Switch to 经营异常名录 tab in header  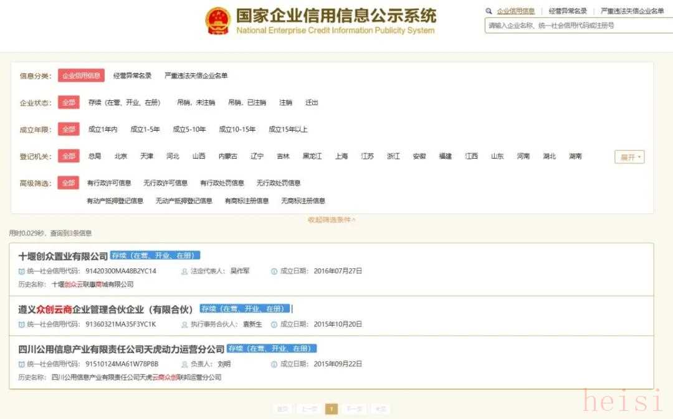click(x=567, y=11)
